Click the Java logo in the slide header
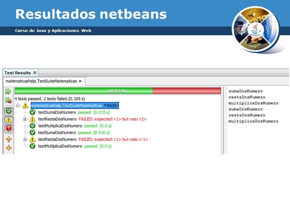The height and width of the screenshot is (217, 290). [x=256, y=30]
